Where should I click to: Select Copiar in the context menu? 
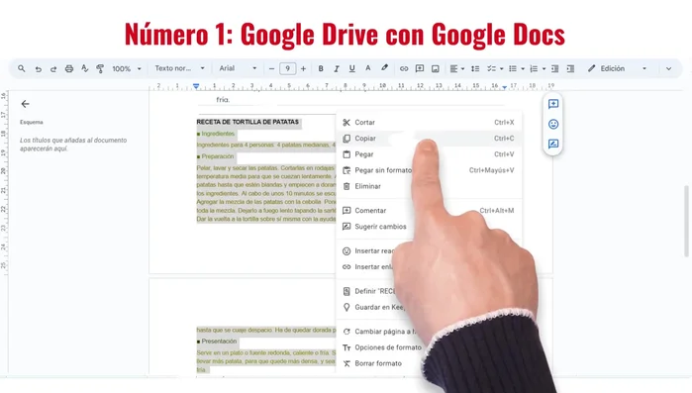pyautogui.click(x=429, y=138)
